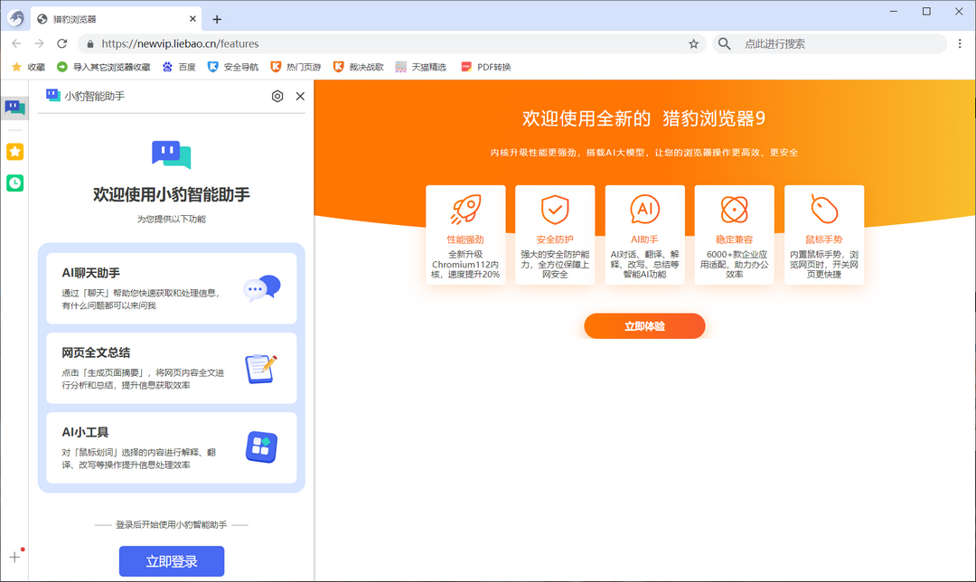Open a new tab with the plus button
Screen dimensions: 976x582
(x=216, y=17)
